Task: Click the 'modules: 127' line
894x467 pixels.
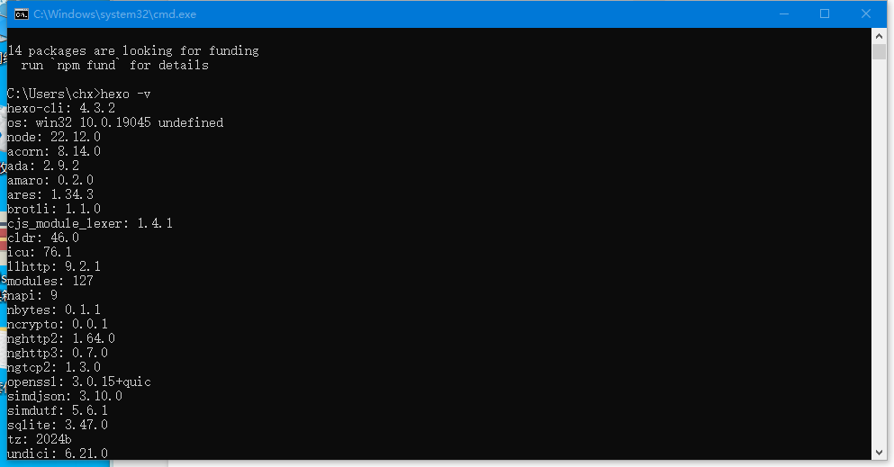Action: 50,282
